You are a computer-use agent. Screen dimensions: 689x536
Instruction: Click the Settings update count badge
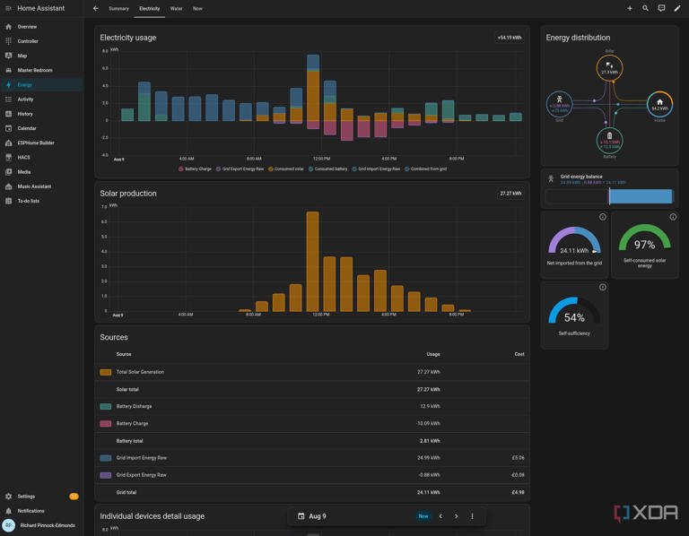pos(74,497)
